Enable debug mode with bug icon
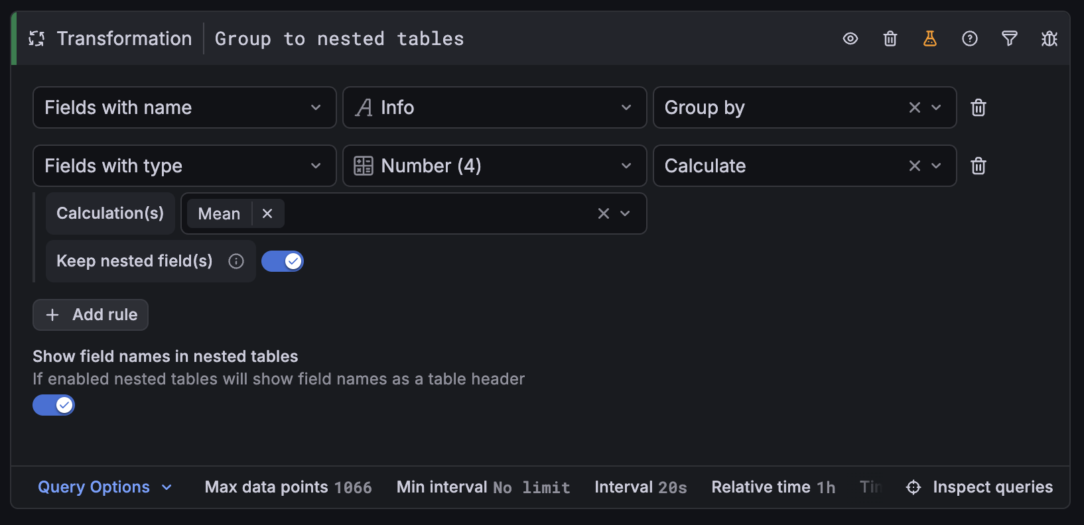1084x525 pixels. 1050,39
